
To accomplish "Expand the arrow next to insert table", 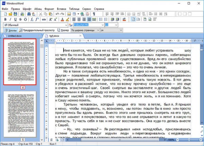I will click(x=78, y=14).
